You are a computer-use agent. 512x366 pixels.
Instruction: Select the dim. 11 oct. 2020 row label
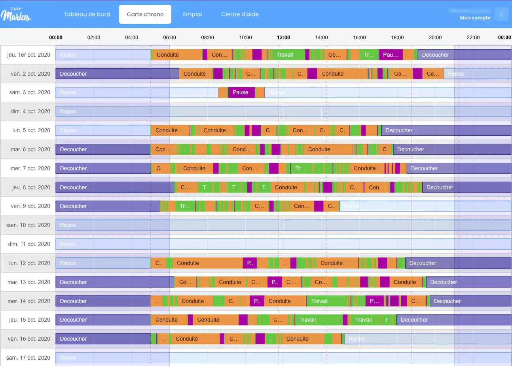click(x=29, y=244)
